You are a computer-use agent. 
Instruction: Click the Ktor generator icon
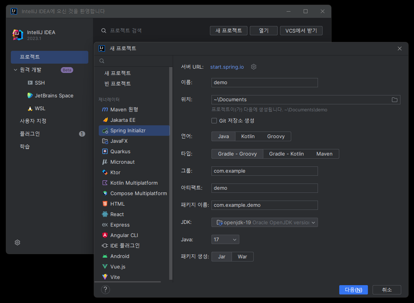(x=105, y=172)
